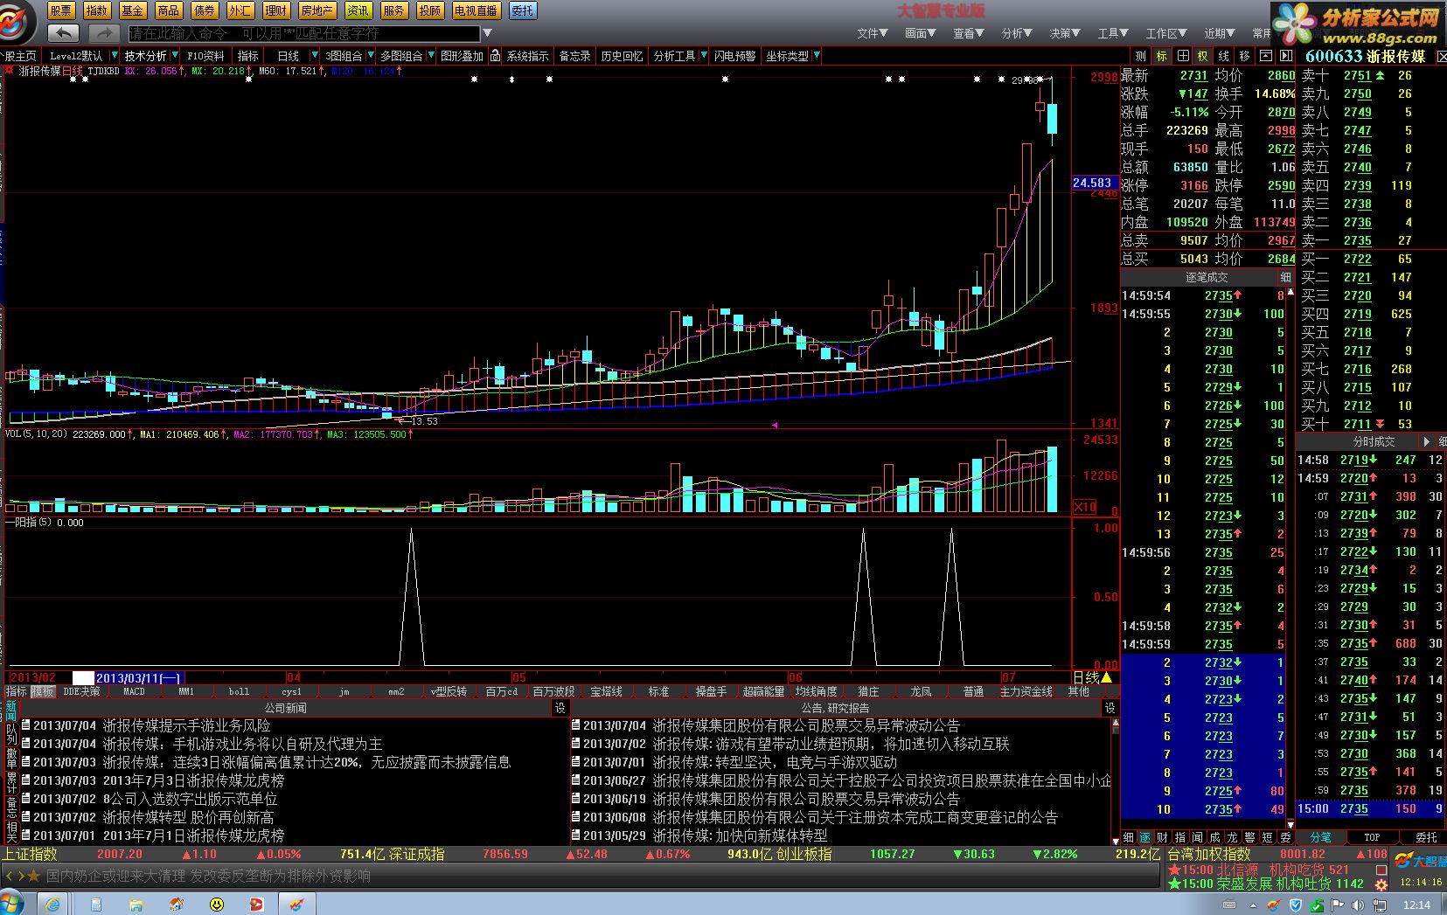Click in the command input field
Screen dimensions: 1447x915
tap(304, 33)
